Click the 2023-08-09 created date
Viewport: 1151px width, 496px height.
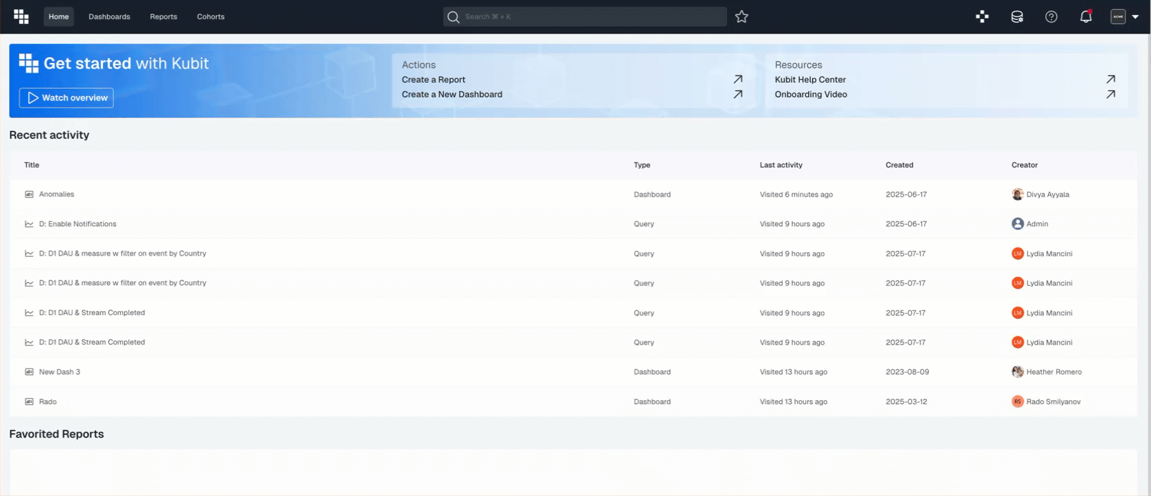coord(907,372)
